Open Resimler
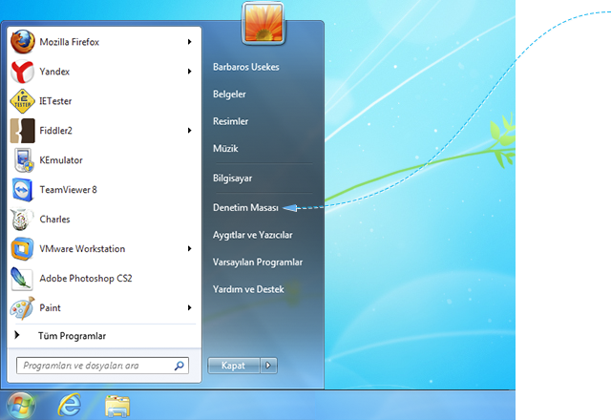The width and height of the screenshot is (611, 420). tap(230, 121)
